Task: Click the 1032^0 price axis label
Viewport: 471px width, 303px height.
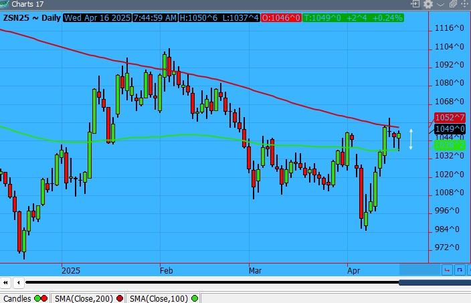Action: (450, 156)
